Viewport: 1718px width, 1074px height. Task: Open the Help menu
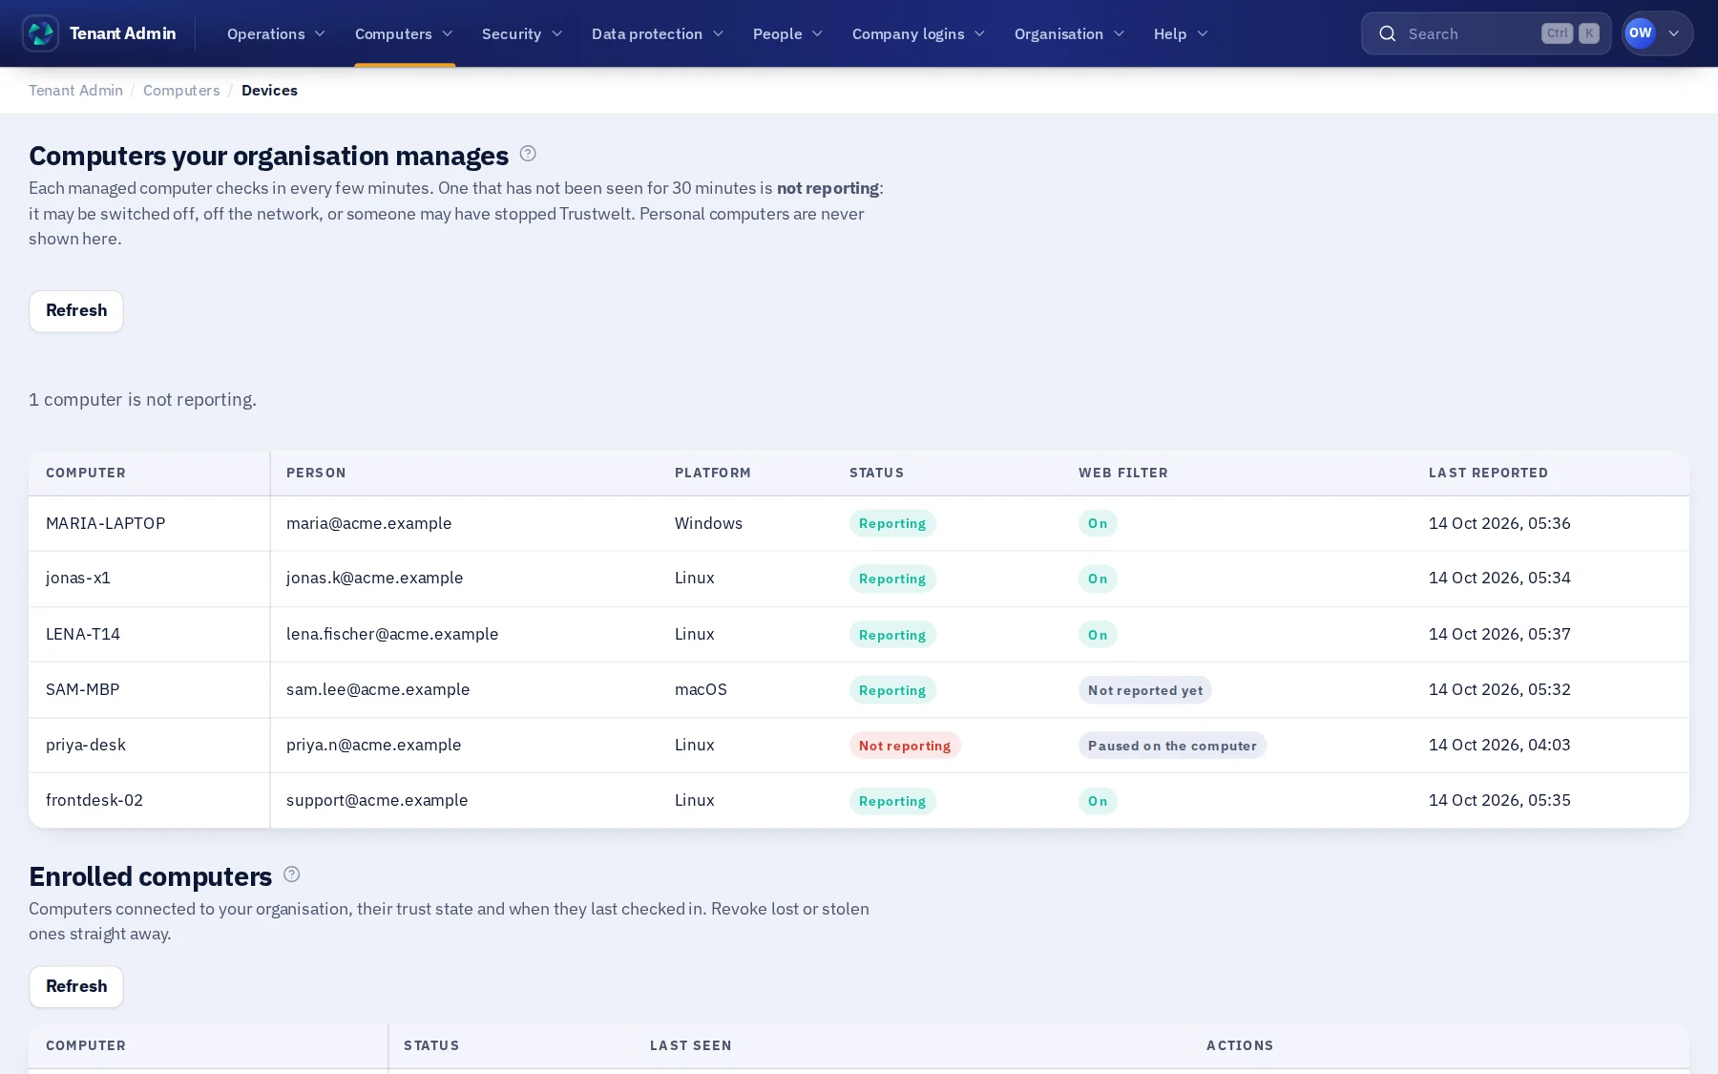(1181, 33)
